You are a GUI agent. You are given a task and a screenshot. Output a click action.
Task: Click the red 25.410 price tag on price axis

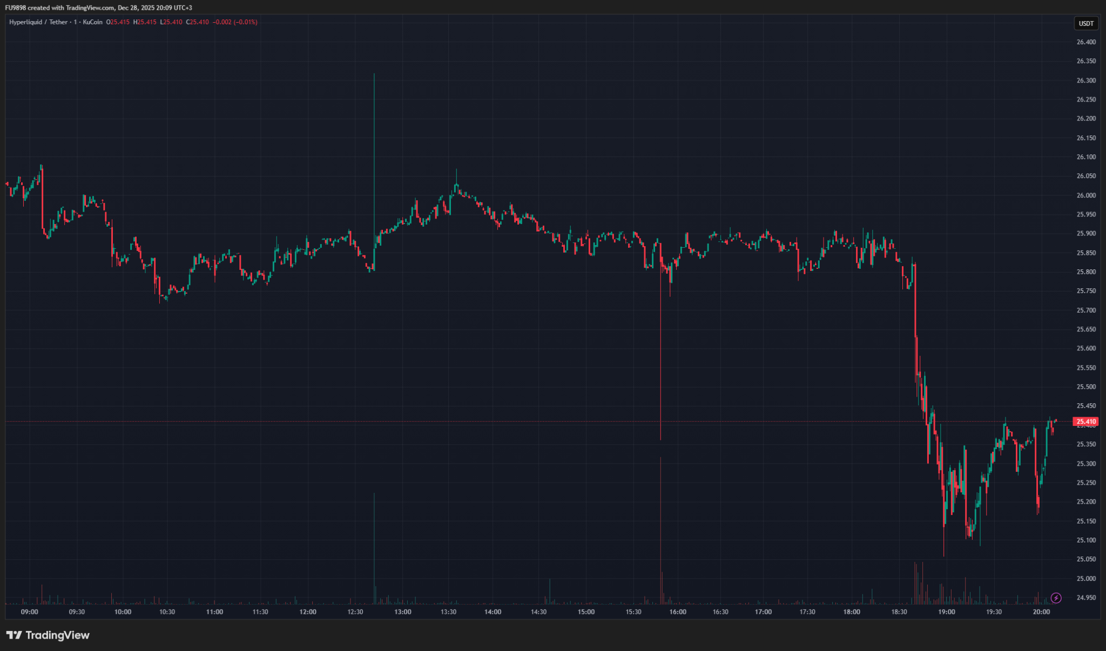click(x=1085, y=422)
